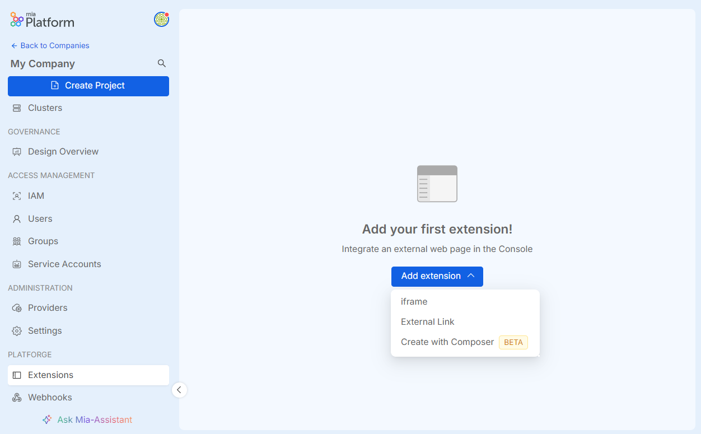
Task: Open Design Overview via its icon
Action: pos(17,151)
